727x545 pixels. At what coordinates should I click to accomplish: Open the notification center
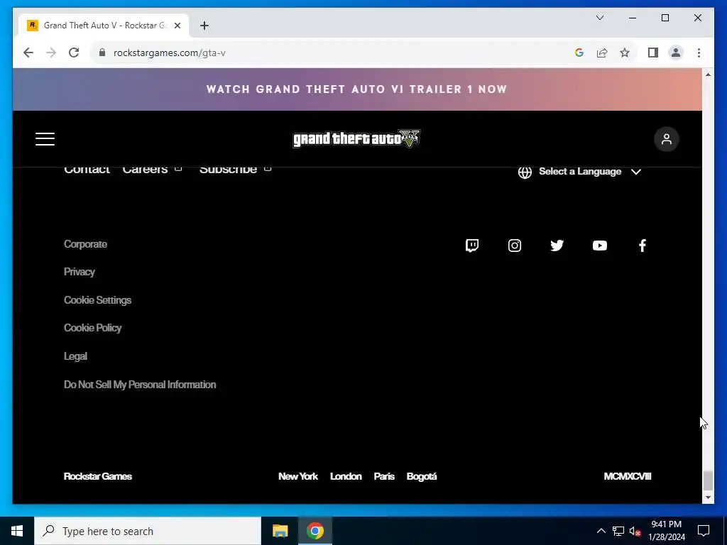(x=704, y=531)
